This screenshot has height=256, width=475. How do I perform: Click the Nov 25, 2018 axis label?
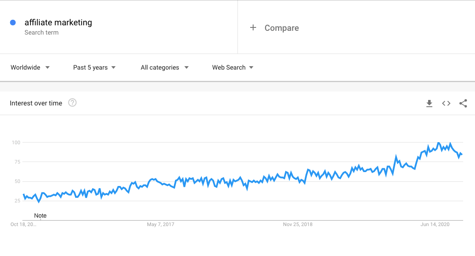(298, 224)
